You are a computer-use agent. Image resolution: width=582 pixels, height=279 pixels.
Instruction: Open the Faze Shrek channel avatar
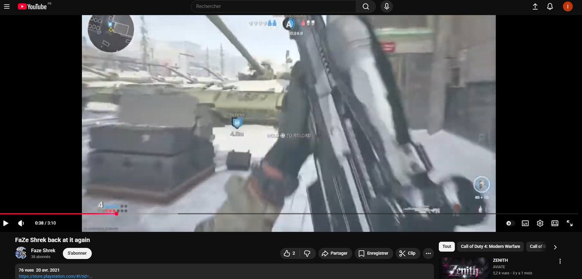pos(21,253)
